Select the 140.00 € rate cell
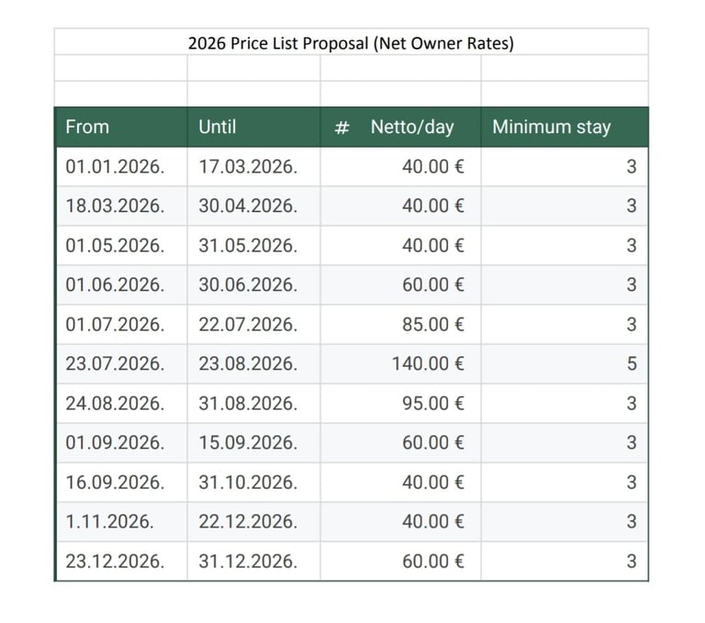705x623 pixels. pyautogui.click(x=428, y=364)
